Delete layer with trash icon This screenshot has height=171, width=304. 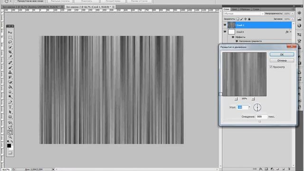(x=289, y=169)
